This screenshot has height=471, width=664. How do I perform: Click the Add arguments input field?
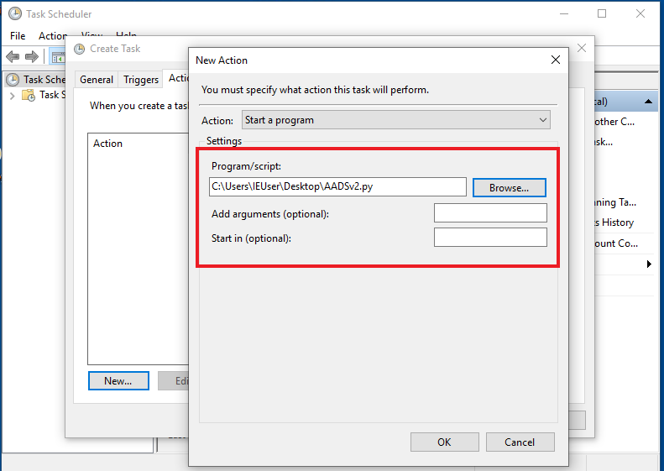[490, 213]
